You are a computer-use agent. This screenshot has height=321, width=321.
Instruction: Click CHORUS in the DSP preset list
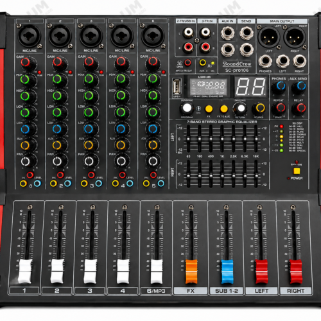coord(302,134)
